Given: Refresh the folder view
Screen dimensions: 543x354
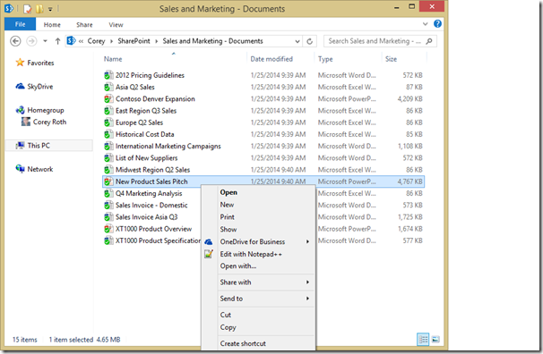Looking at the screenshot, I should coord(310,41).
